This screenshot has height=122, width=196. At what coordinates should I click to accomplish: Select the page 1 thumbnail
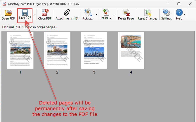click(x=20, y=50)
